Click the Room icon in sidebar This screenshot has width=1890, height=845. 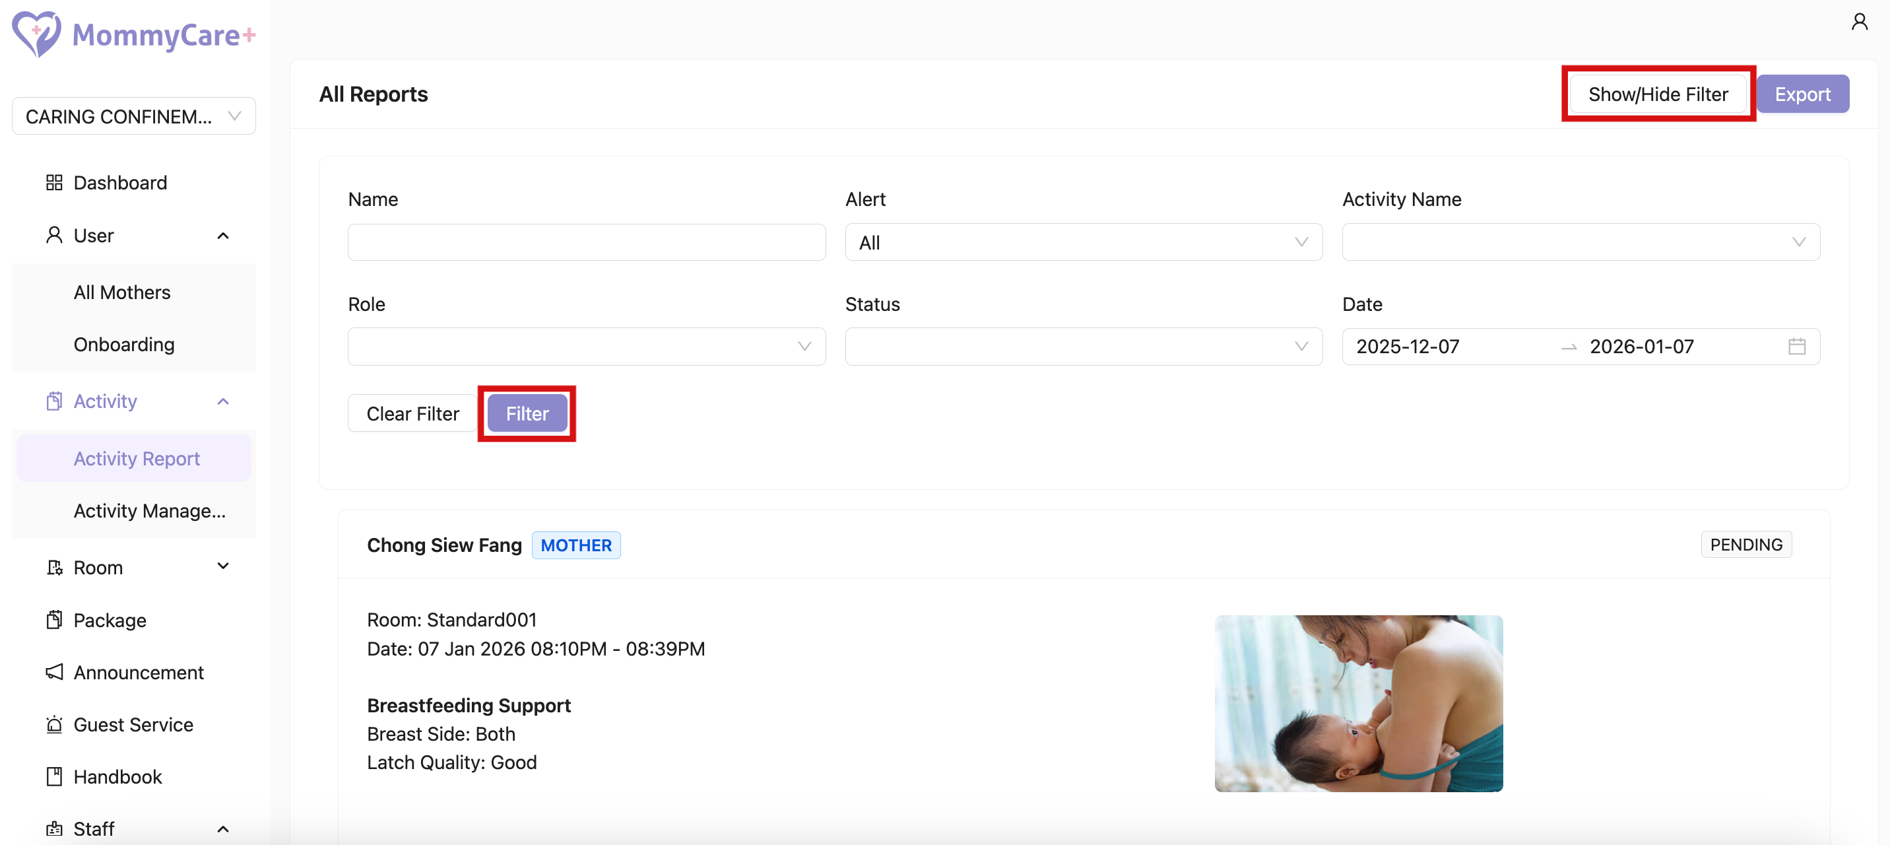click(53, 567)
